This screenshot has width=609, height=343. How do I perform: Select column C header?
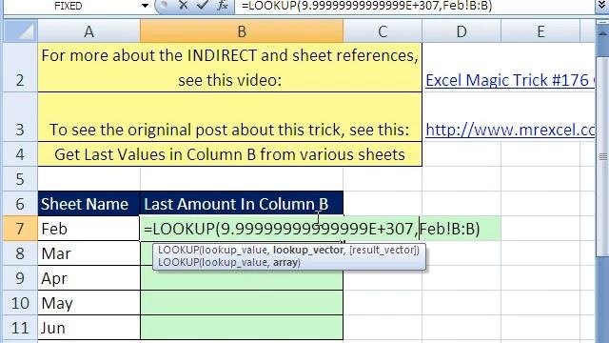click(x=383, y=31)
